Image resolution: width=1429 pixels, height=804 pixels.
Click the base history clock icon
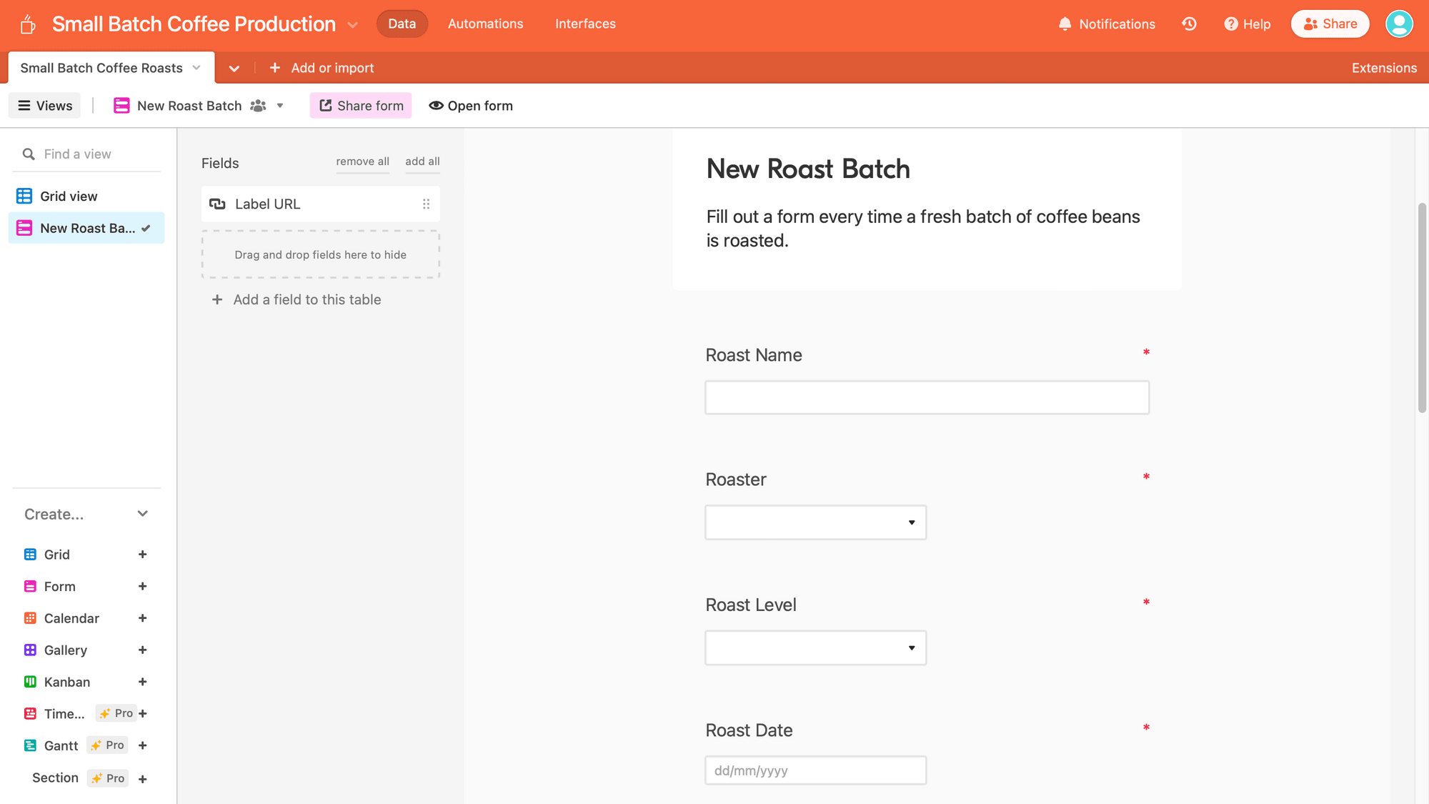click(1189, 24)
